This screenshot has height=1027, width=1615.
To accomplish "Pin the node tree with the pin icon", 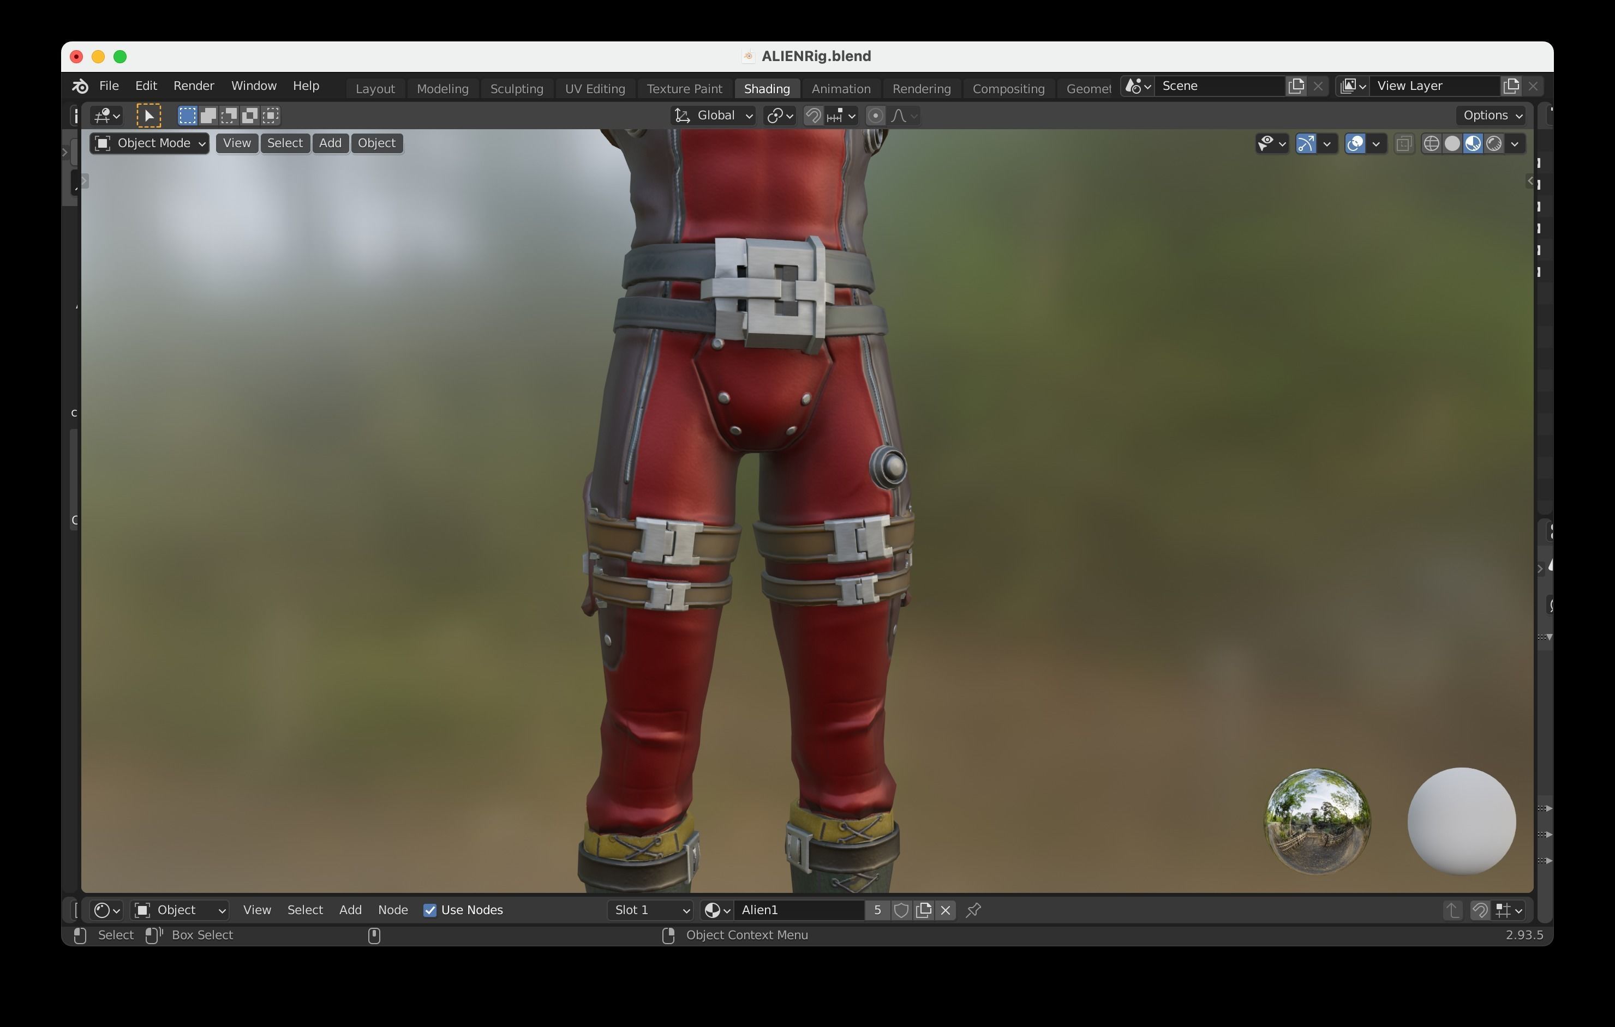I will tap(973, 910).
